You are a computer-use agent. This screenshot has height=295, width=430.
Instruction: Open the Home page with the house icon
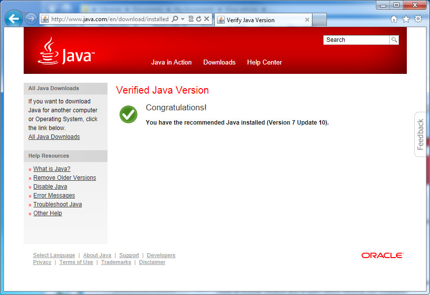(394, 19)
